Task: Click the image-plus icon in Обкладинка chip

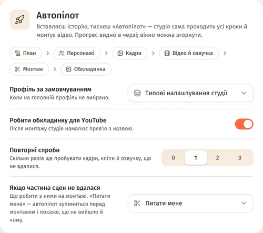Action: click(68, 69)
